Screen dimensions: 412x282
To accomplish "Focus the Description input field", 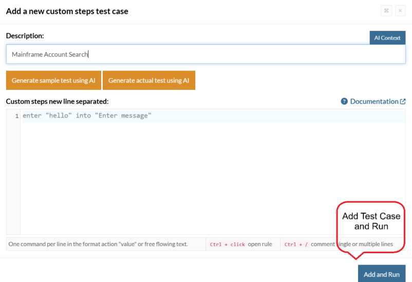I will (x=205, y=54).
